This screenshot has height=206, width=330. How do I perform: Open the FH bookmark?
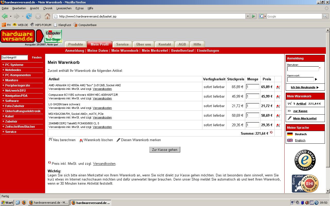6,25
